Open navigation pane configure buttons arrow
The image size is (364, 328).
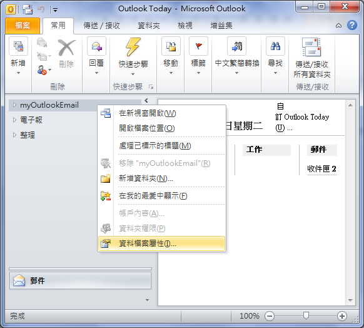tap(147, 300)
